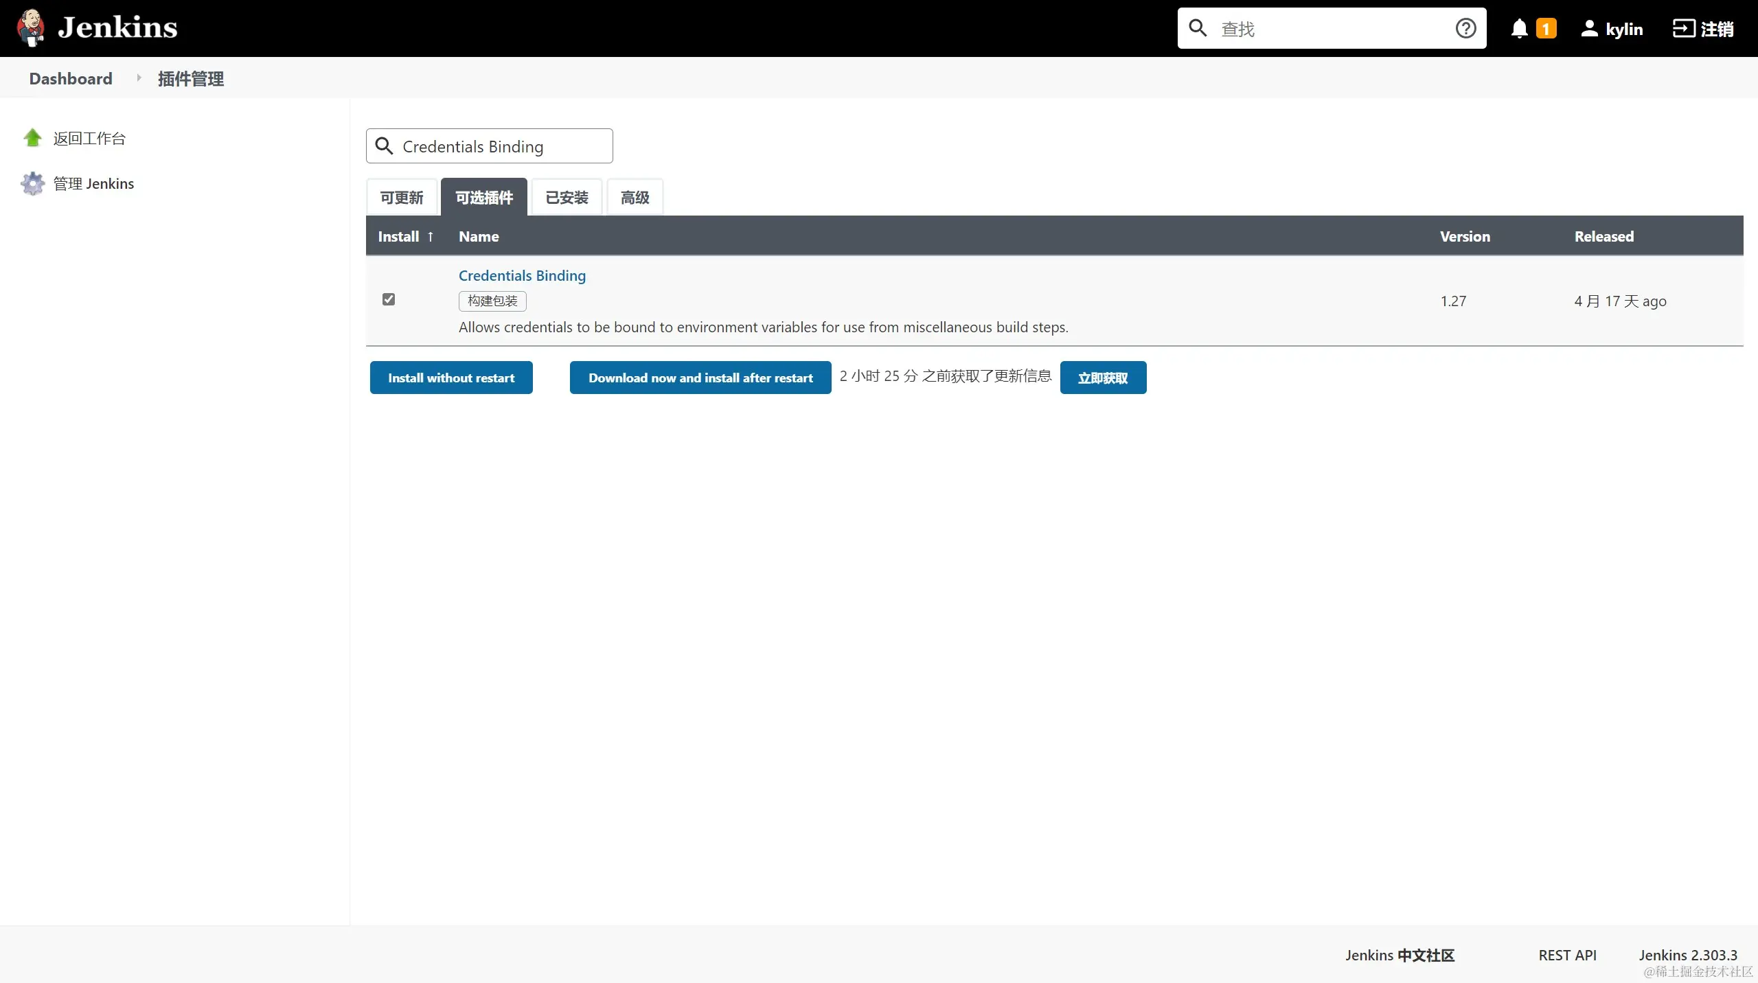Expand the breadcrumb arrow after Dashboard
The image size is (1758, 983).
[139, 78]
